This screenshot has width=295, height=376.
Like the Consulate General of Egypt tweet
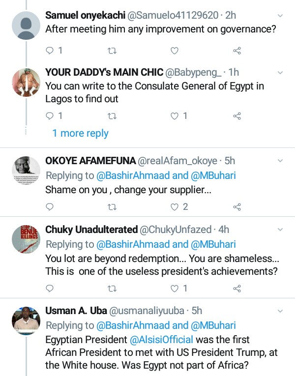click(x=174, y=116)
